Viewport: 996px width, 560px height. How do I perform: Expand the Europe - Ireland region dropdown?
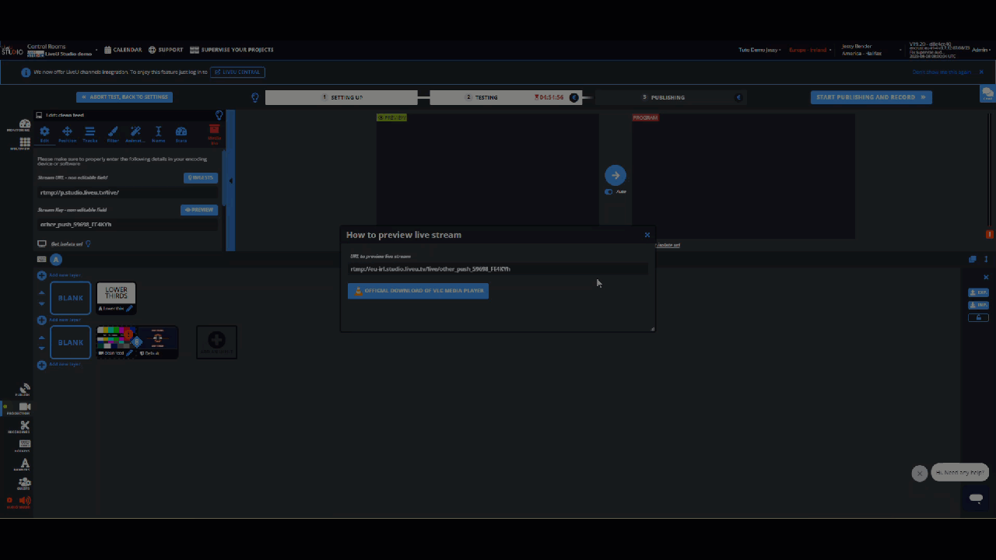pyautogui.click(x=809, y=50)
